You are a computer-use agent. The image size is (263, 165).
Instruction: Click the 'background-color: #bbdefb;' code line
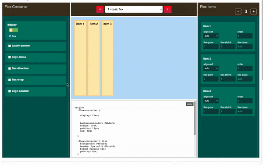[97, 123]
